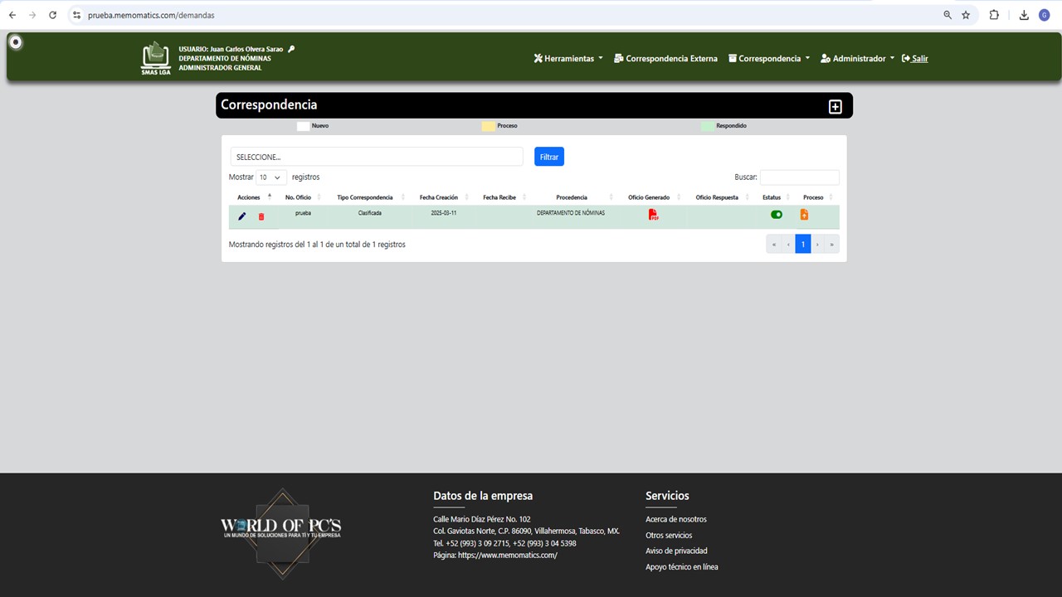Edit the prueba record with pencil icon
Screen dimensions: 1062x597
point(242,216)
